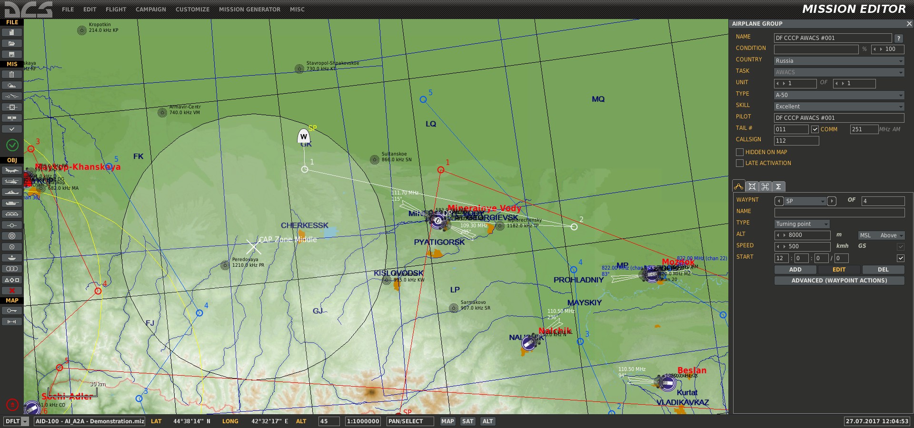The height and width of the screenshot is (428, 914).
Task: Click the red X delete object icon
Action: 12,290
